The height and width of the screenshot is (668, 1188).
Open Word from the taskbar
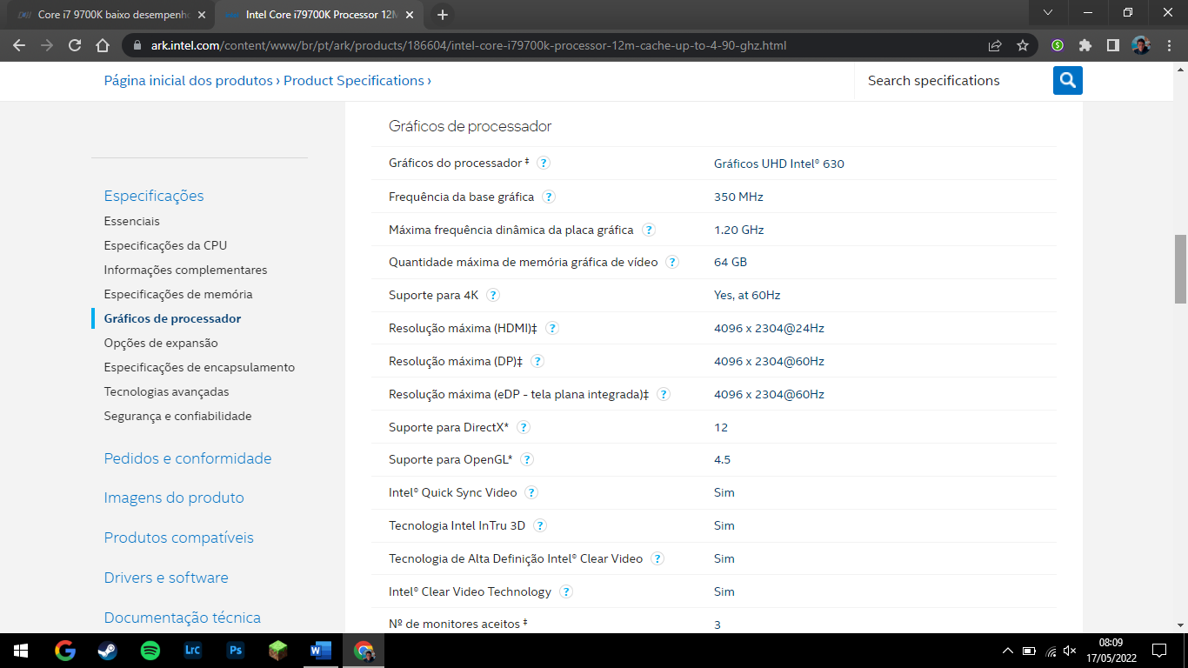321,651
